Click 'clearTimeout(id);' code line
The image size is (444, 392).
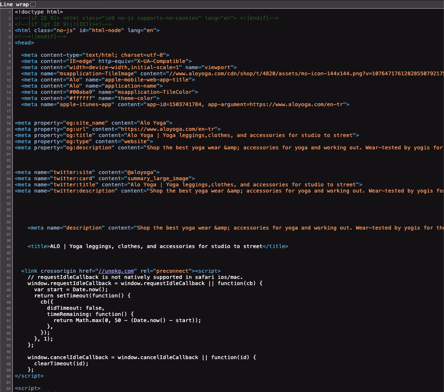(x=61, y=363)
